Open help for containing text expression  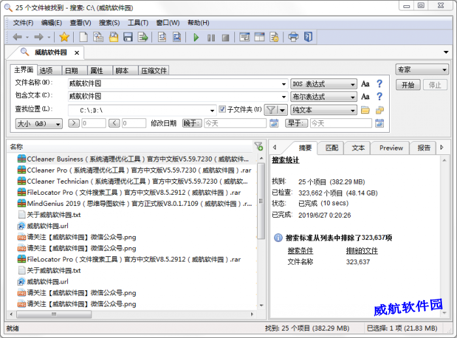(379, 97)
